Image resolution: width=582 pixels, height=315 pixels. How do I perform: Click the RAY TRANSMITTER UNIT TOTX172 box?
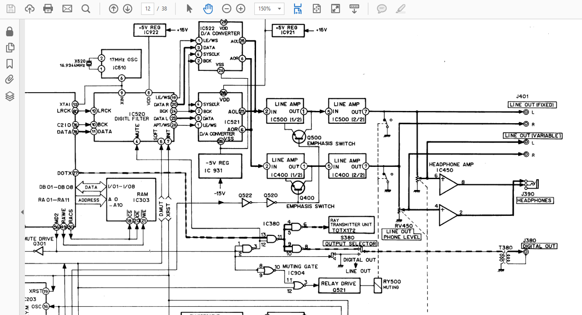tap(351, 225)
